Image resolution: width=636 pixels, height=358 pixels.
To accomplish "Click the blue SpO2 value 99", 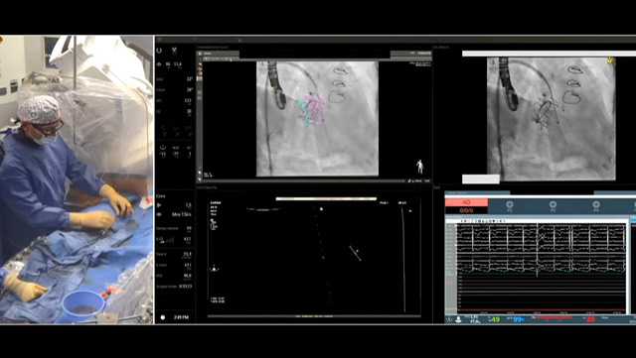I will pos(519,319).
